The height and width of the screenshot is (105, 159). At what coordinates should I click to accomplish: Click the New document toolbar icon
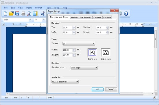tap(5, 14)
